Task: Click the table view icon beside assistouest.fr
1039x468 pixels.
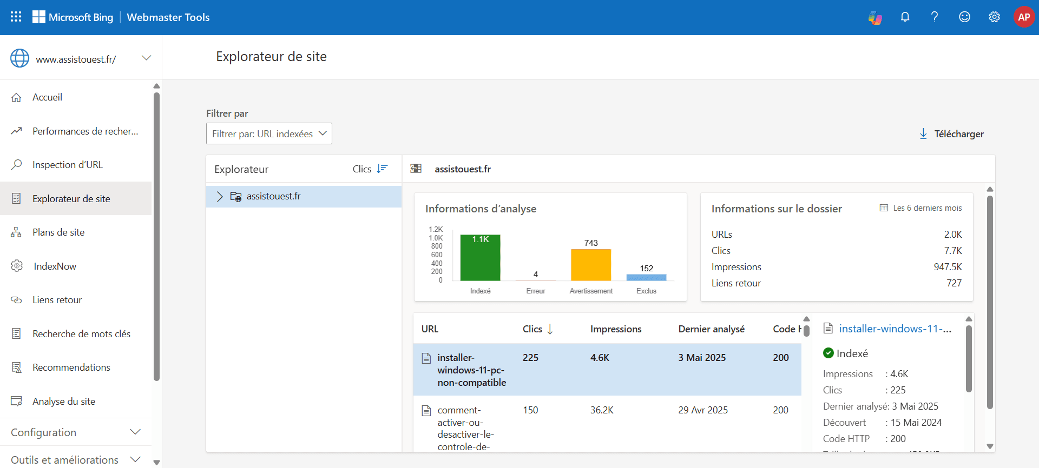Action: (x=416, y=169)
